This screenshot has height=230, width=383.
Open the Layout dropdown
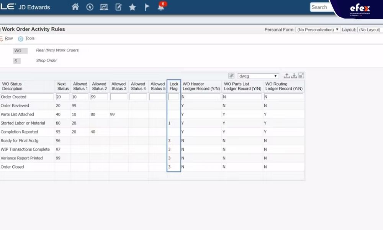(x=370, y=30)
